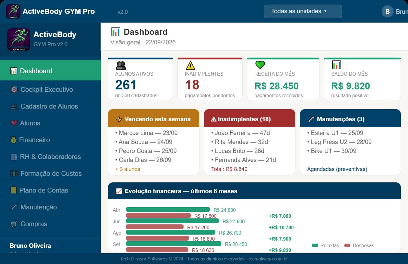Click the tech-oliveira.com.br footer link
Image resolution: width=408 pixels, height=264 pixels.
[x=268, y=259]
